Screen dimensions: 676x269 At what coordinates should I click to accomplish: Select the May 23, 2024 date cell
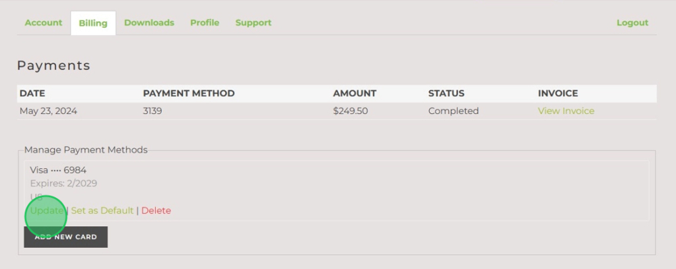click(48, 111)
